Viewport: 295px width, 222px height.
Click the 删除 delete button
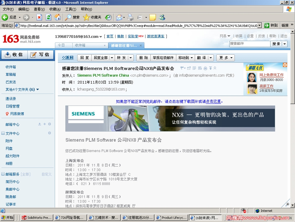coord(144,58)
